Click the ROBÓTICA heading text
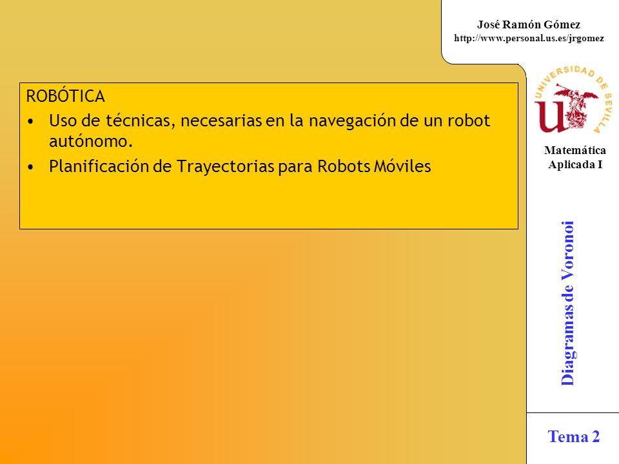 tap(66, 96)
